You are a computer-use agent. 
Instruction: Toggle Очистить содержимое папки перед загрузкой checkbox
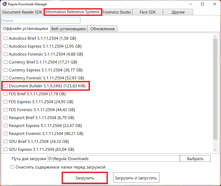tap(12, 167)
